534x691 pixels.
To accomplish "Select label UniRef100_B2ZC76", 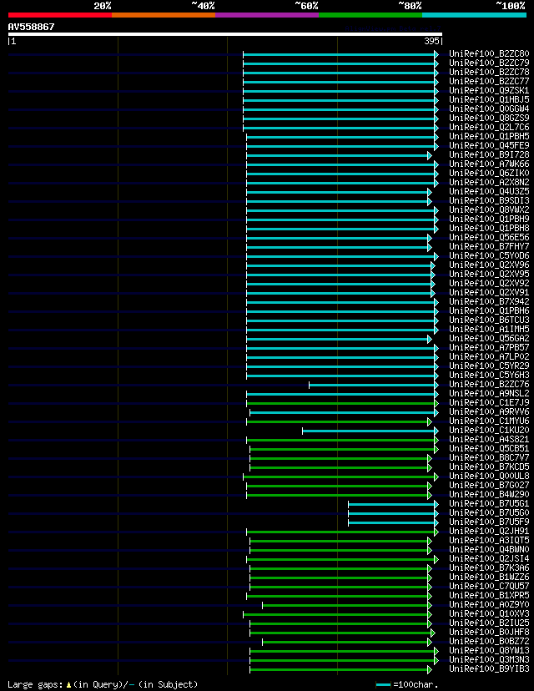I will [x=489, y=384].
